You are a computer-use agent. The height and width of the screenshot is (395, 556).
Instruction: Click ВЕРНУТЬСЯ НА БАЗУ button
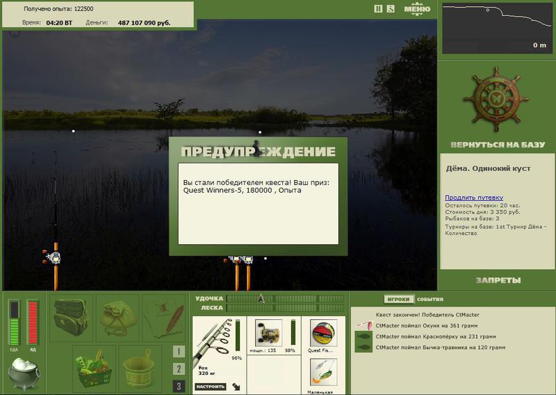tap(498, 145)
